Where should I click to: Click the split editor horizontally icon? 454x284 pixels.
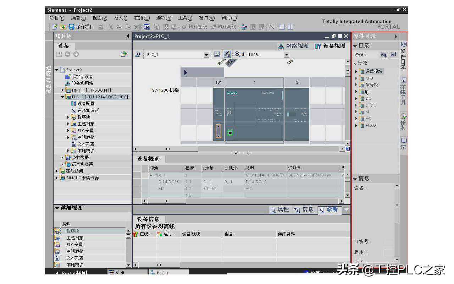(x=282, y=27)
